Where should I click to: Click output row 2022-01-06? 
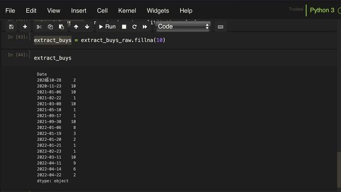click(x=56, y=127)
